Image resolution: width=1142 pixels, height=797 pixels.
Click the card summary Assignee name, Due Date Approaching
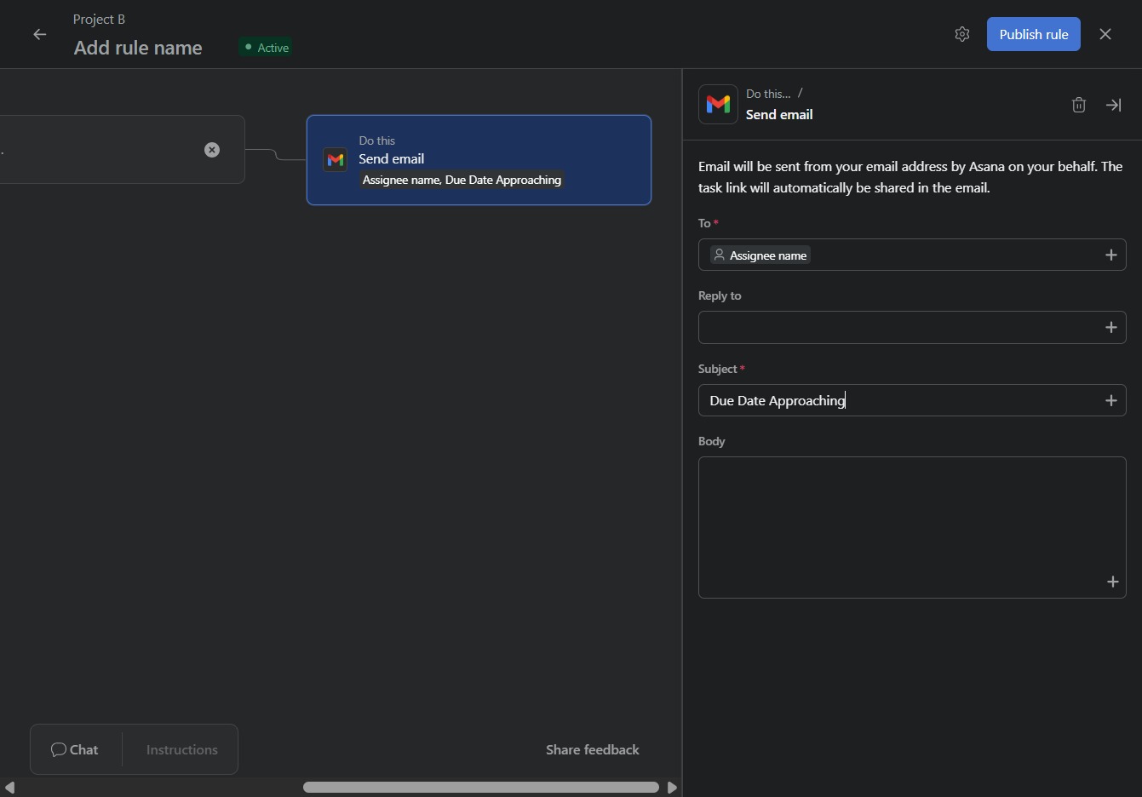click(x=462, y=180)
